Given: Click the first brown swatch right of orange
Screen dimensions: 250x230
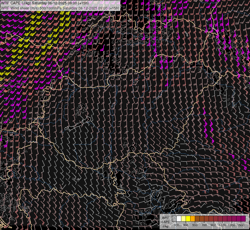Looking at the screenshot, I should (197, 218).
